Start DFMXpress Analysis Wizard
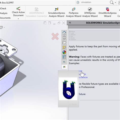Viewport: 120px width, 120px height. click(90, 12)
